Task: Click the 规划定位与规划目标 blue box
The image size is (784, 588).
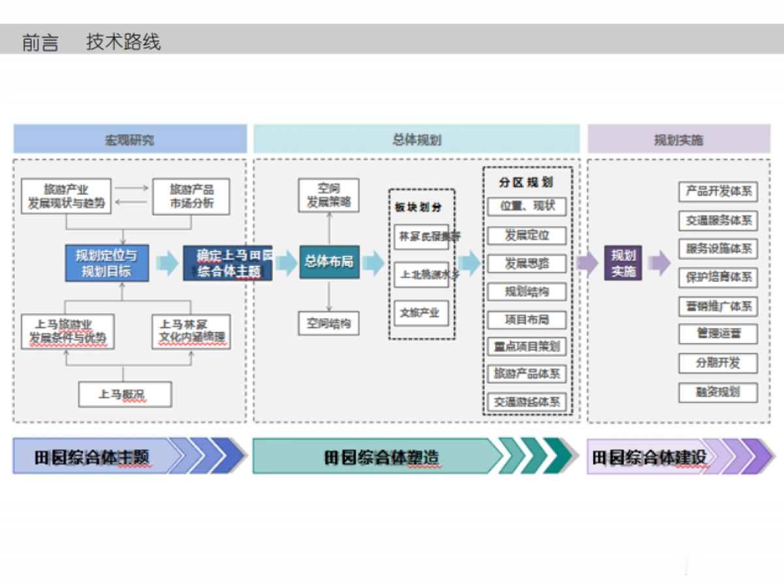Action: click(x=106, y=263)
